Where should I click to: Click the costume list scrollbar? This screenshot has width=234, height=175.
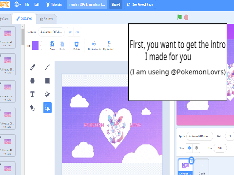(23, 36)
